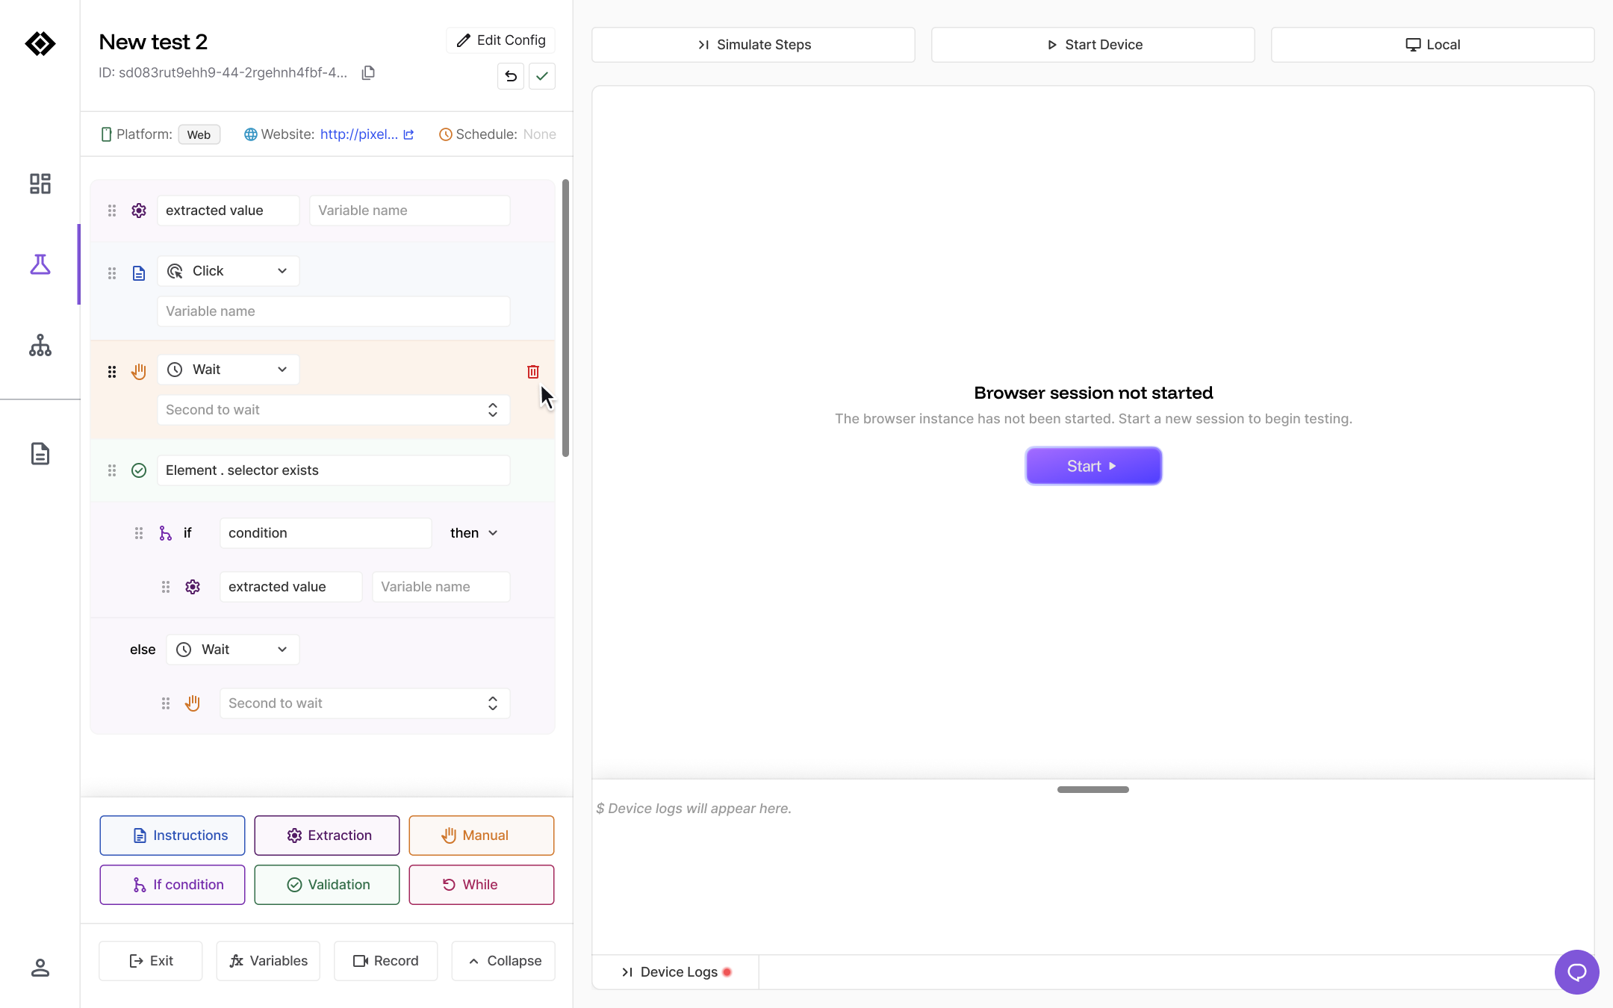Open the dashboard grid icon in sidebar
Image resolution: width=1613 pixels, height=1008 pixels.
40,184
